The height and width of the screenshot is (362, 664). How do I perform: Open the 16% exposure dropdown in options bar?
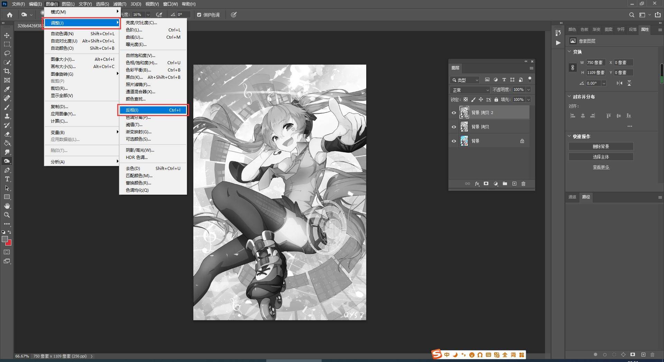(x=148, y=15)
